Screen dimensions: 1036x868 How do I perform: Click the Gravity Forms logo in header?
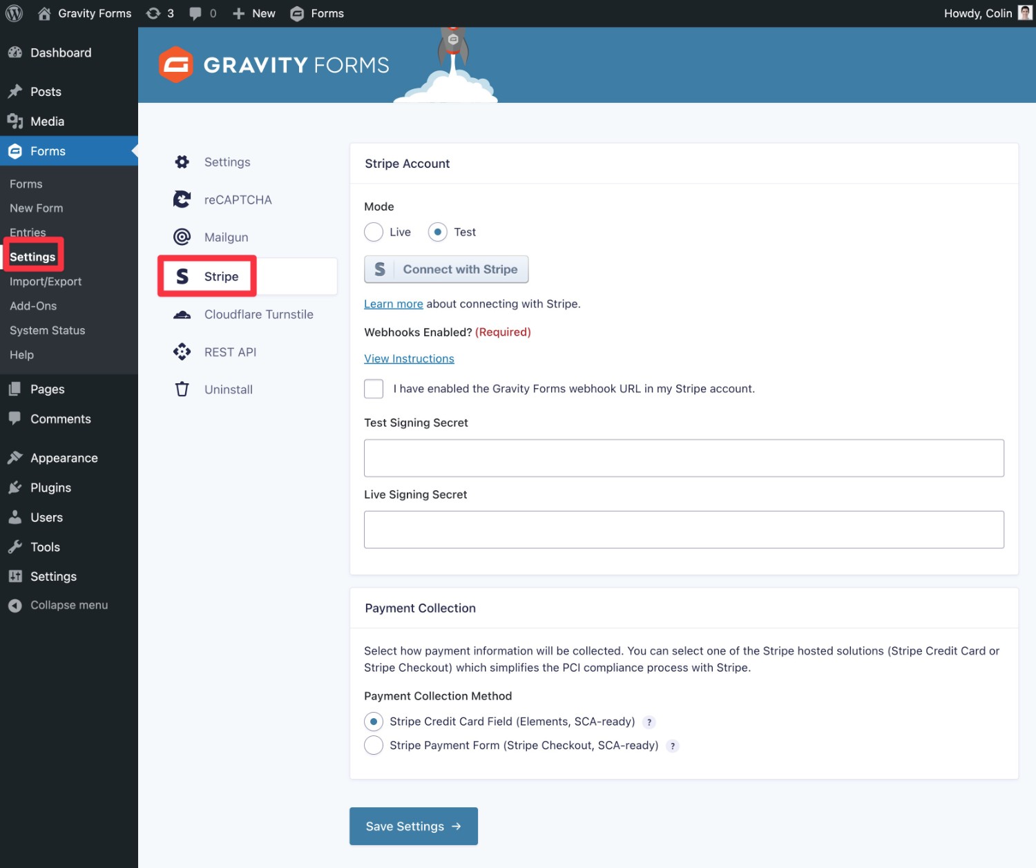[x=274, y=65]
